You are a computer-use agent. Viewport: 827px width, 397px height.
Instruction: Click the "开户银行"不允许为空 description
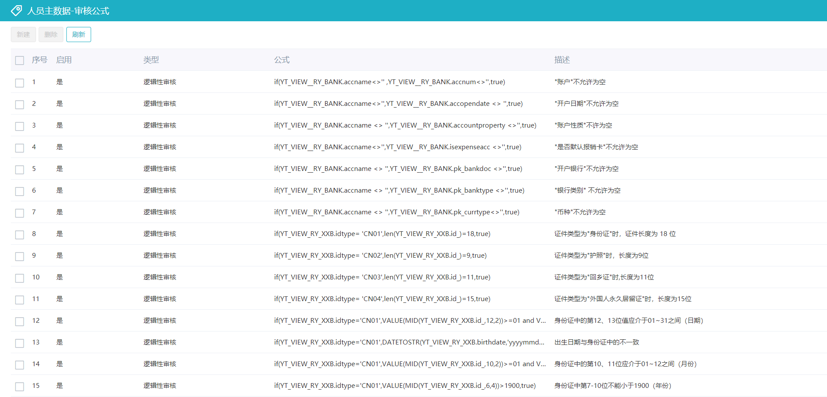pos(586,169)
